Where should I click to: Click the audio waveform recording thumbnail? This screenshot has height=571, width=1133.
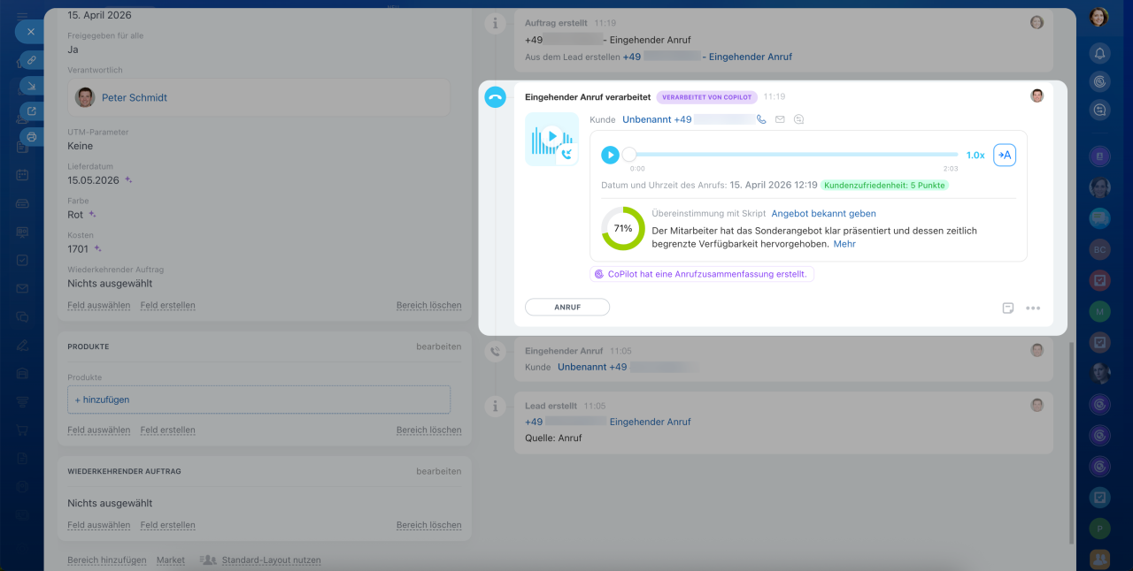click(x=551, y=139)
